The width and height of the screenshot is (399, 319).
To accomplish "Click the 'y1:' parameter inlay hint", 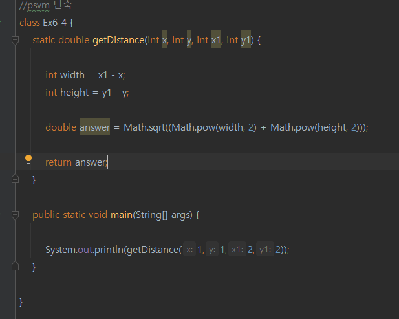I will pos(265,250).
